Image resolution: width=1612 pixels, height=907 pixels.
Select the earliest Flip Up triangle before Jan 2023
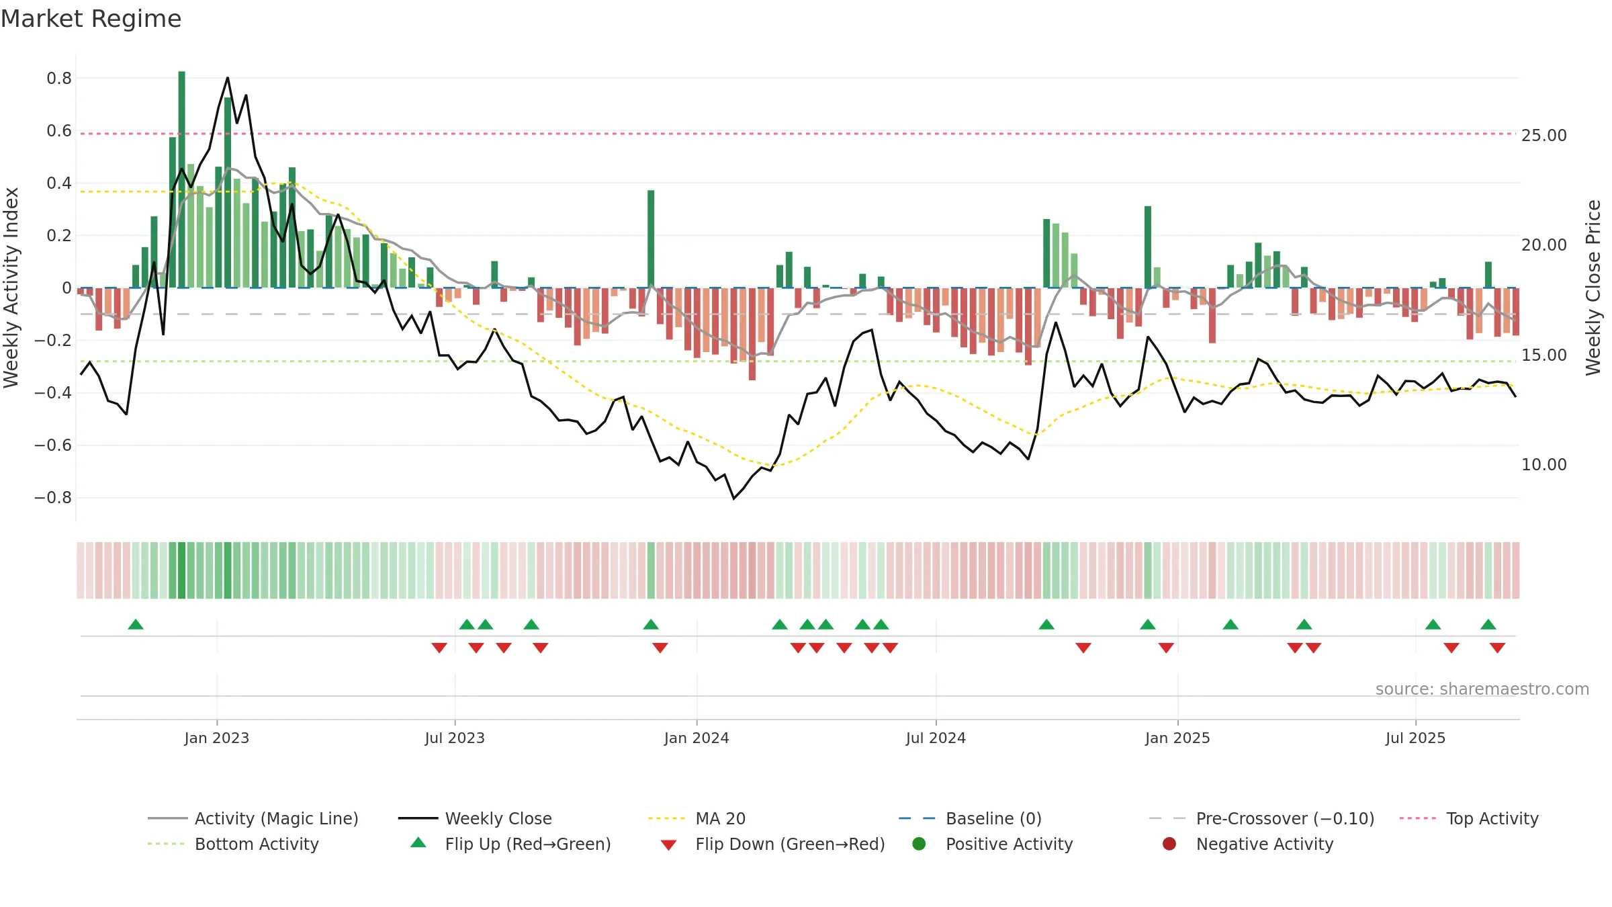point(136,624)
